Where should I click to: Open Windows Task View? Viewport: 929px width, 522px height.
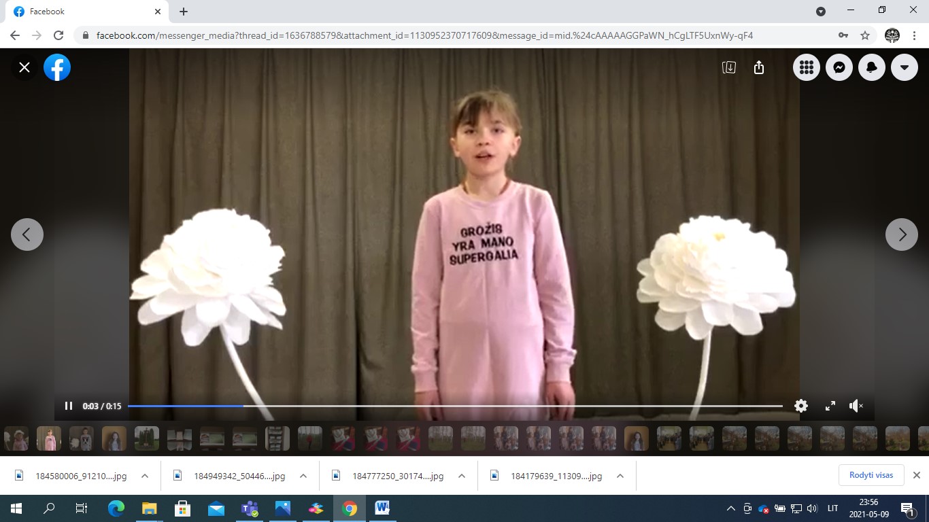coord(81,508)
